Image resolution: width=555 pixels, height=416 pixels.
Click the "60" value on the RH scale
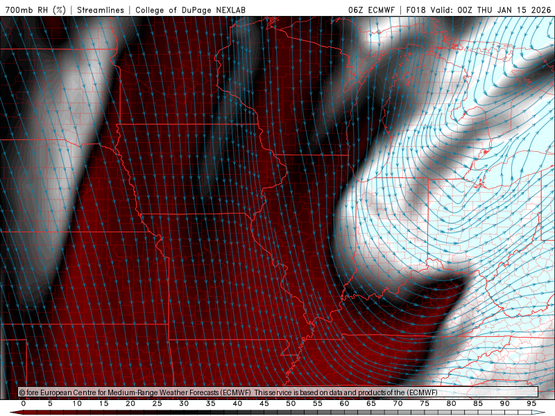pos(344,404)
